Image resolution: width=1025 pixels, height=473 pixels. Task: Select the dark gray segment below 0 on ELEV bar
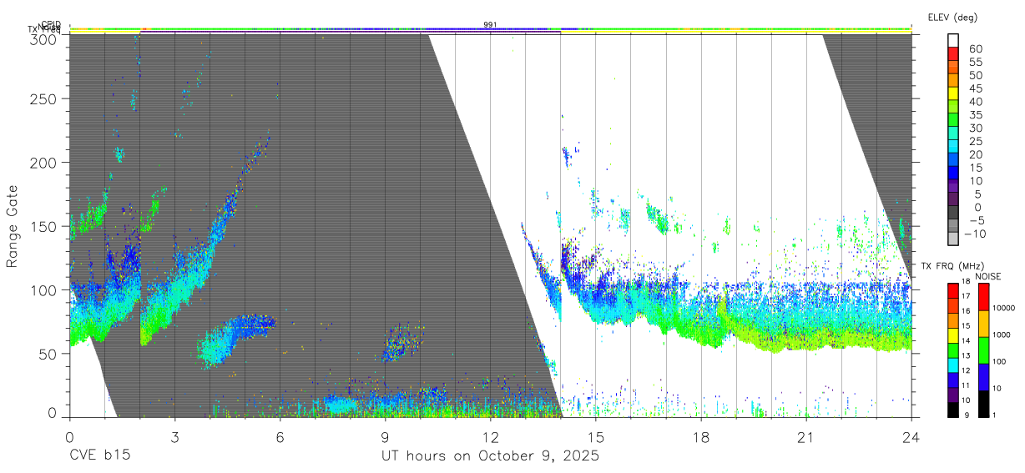tap(953, 213)
